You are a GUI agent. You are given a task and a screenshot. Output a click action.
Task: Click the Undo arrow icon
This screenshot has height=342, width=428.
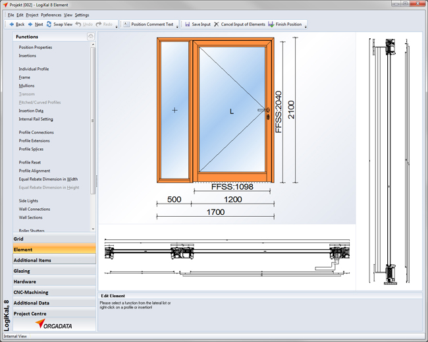(x=78, y=24)
